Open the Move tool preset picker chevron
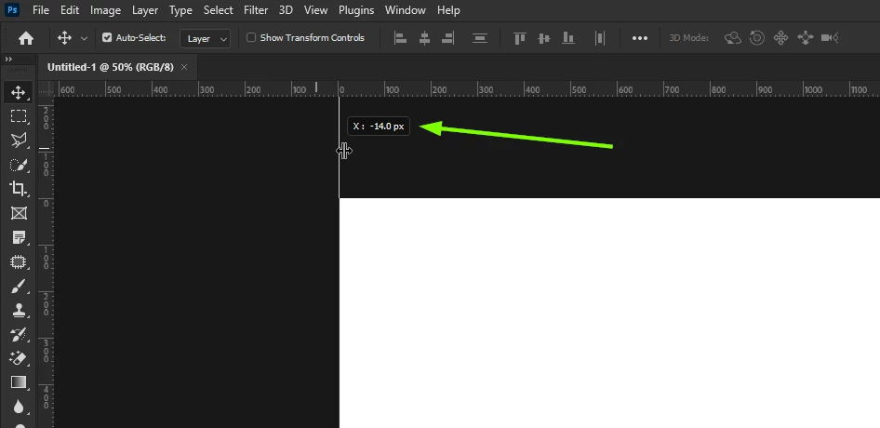Screen dimensions: 880x428 point(84,38)
